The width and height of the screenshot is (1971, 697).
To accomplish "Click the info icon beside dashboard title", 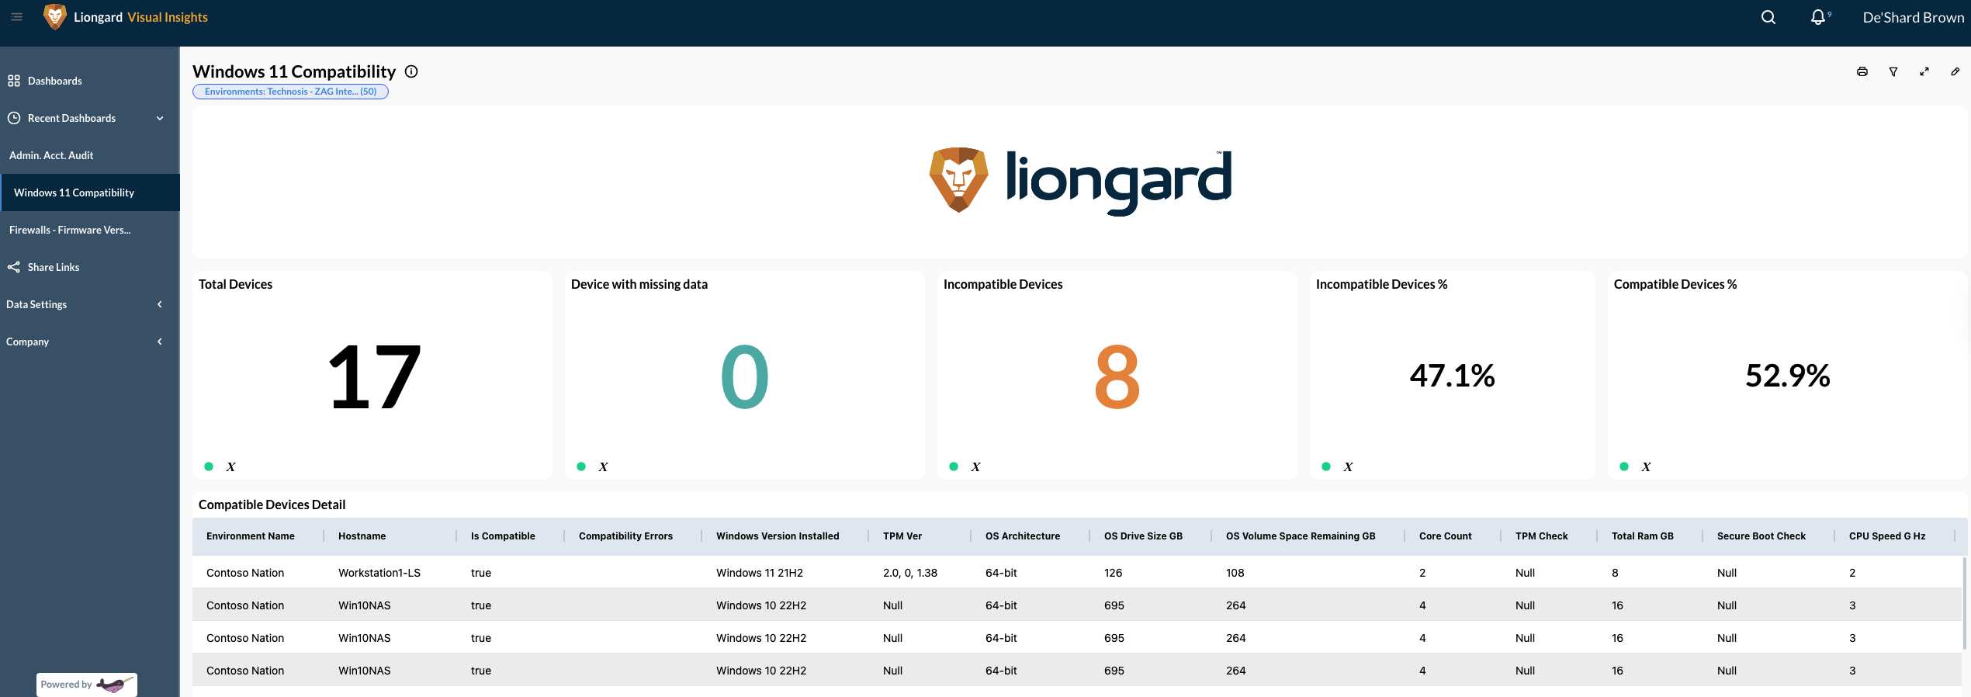I will pyautogui.click(x=411, y=71).
